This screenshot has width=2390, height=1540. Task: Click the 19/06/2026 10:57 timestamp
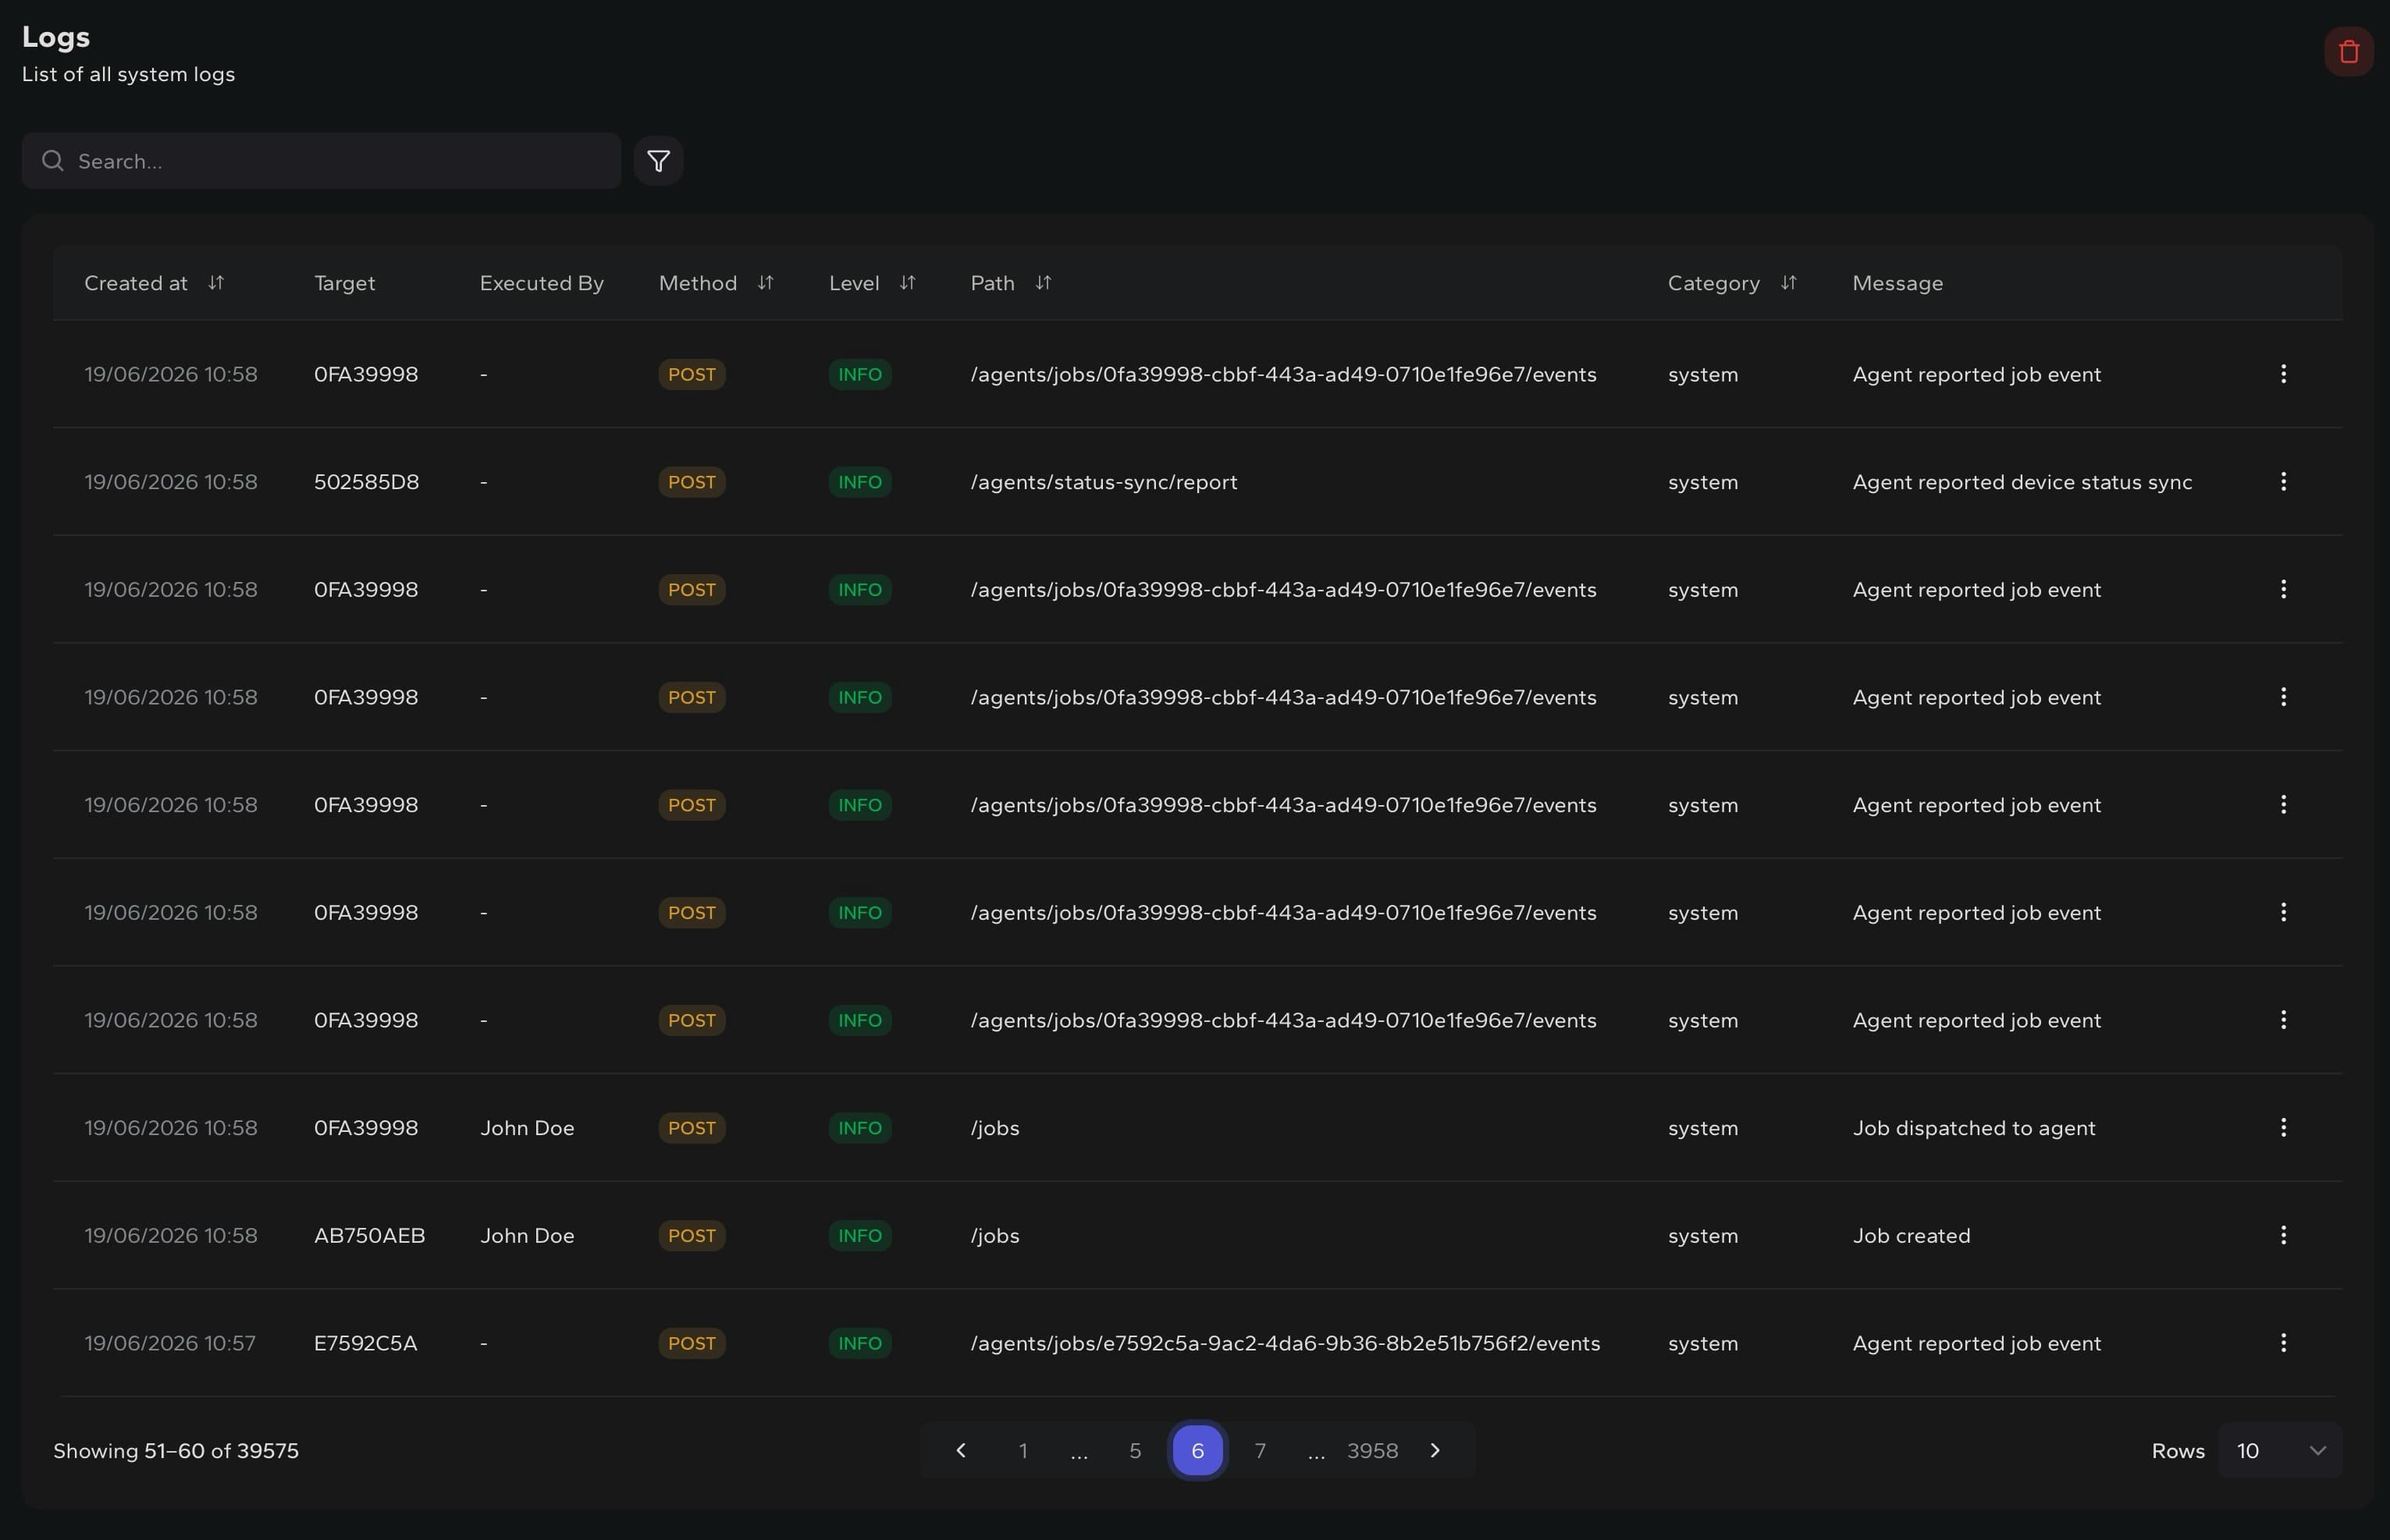pos(170,1343)
